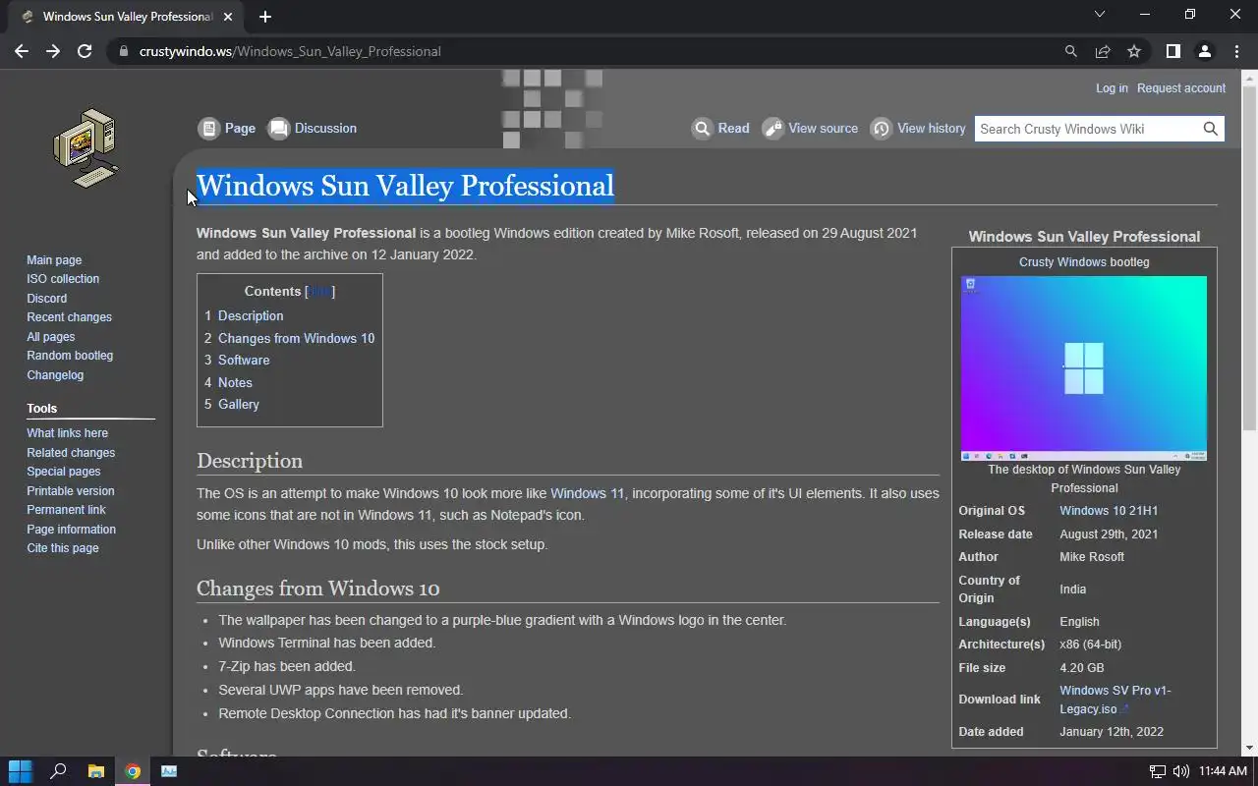The image size is (1258, 786).
Task: Go forward with the browser arrow
Action: pos(53,51)
